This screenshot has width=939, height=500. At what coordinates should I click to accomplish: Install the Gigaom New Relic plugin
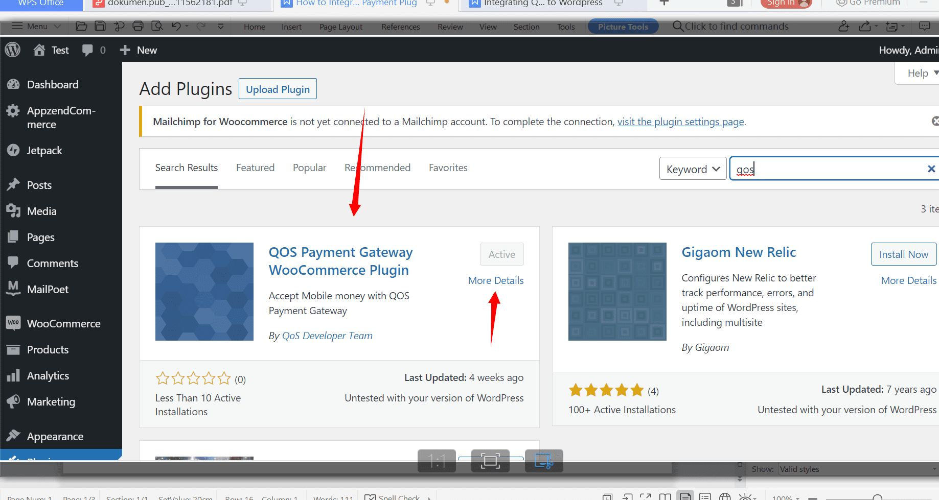click(903, 254)
